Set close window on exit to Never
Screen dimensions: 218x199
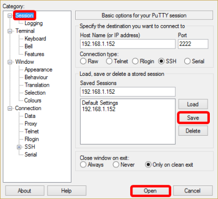(x=116, y=165)
